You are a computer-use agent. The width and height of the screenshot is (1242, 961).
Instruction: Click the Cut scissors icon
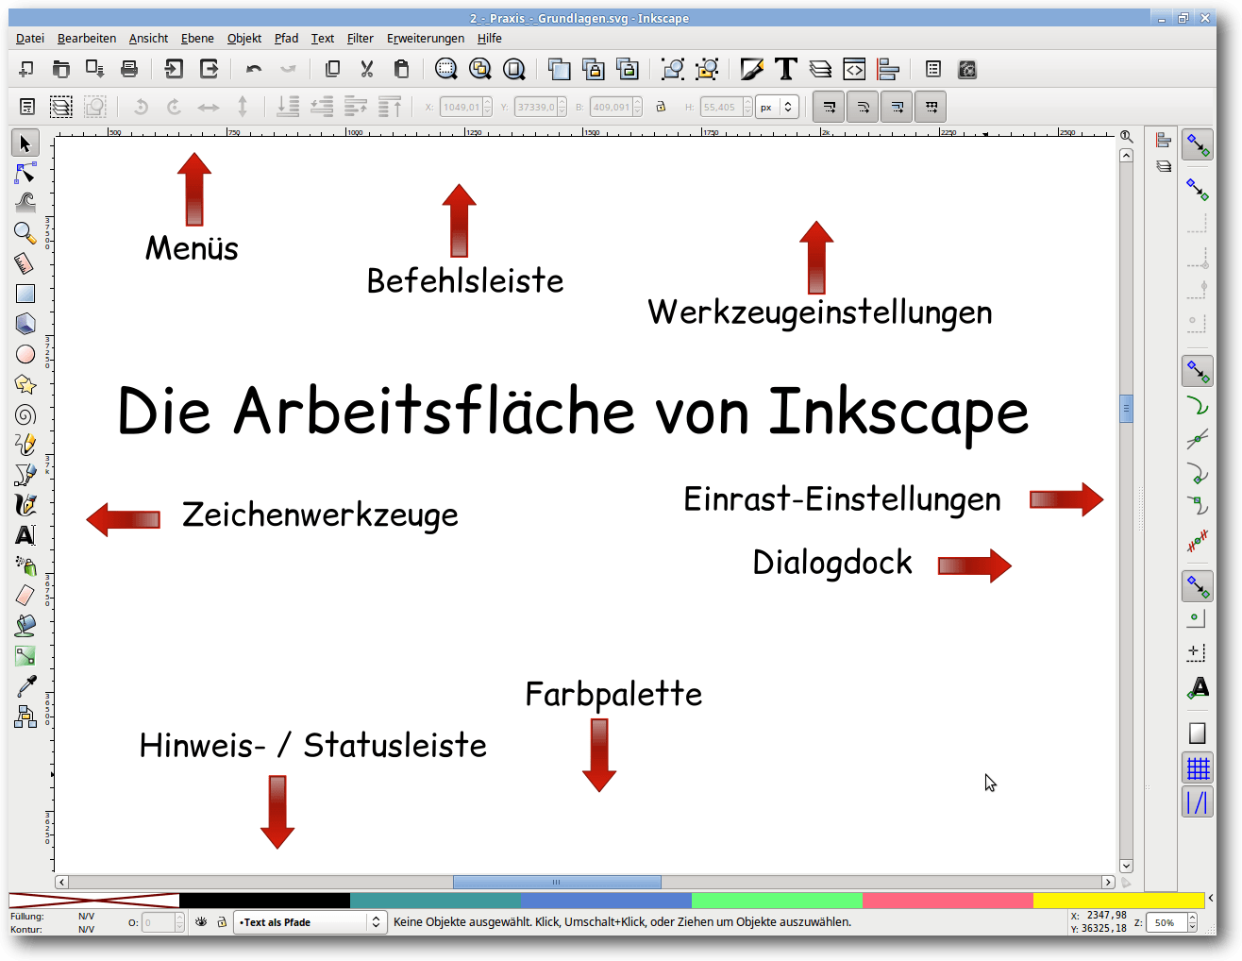click(367, 69)
